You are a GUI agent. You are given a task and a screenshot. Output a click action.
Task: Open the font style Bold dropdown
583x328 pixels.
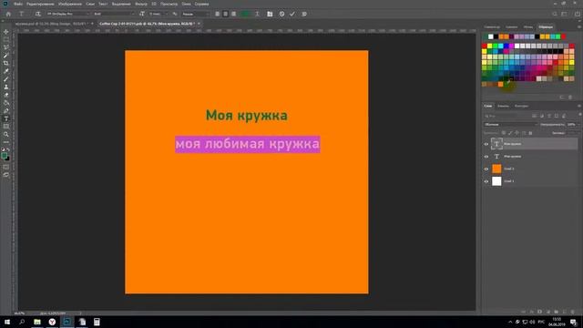click(114, 14)
